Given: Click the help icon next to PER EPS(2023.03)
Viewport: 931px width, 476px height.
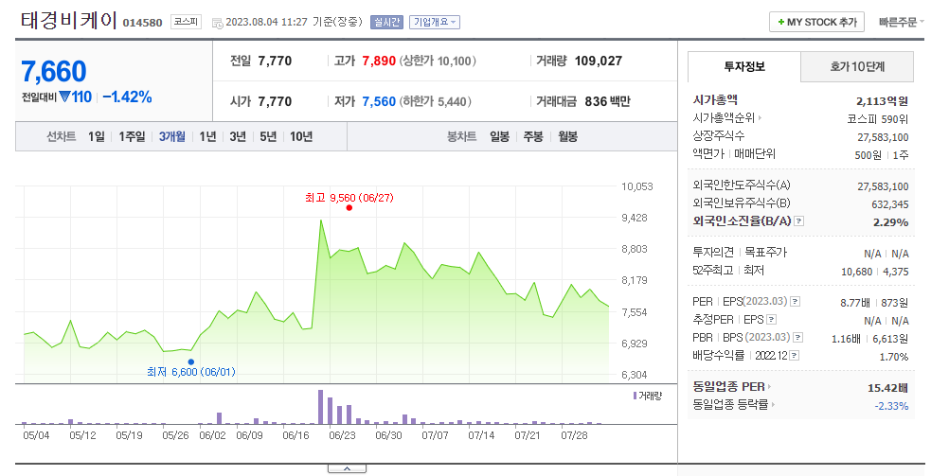Looking at the screenshot, I should pos(795,302).
